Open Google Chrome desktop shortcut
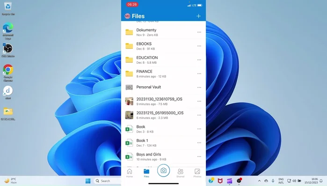This screenshot has width=327, height=186. click(8, 73)
